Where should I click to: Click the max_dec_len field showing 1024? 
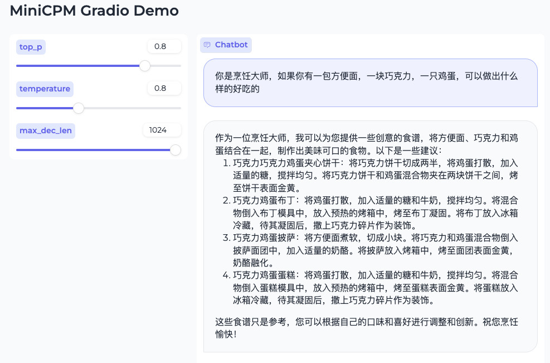[x=162, y=130]
